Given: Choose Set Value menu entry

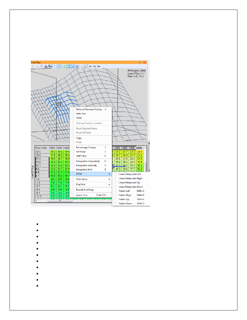Looking at the screenshot, I should coord(91,152).
